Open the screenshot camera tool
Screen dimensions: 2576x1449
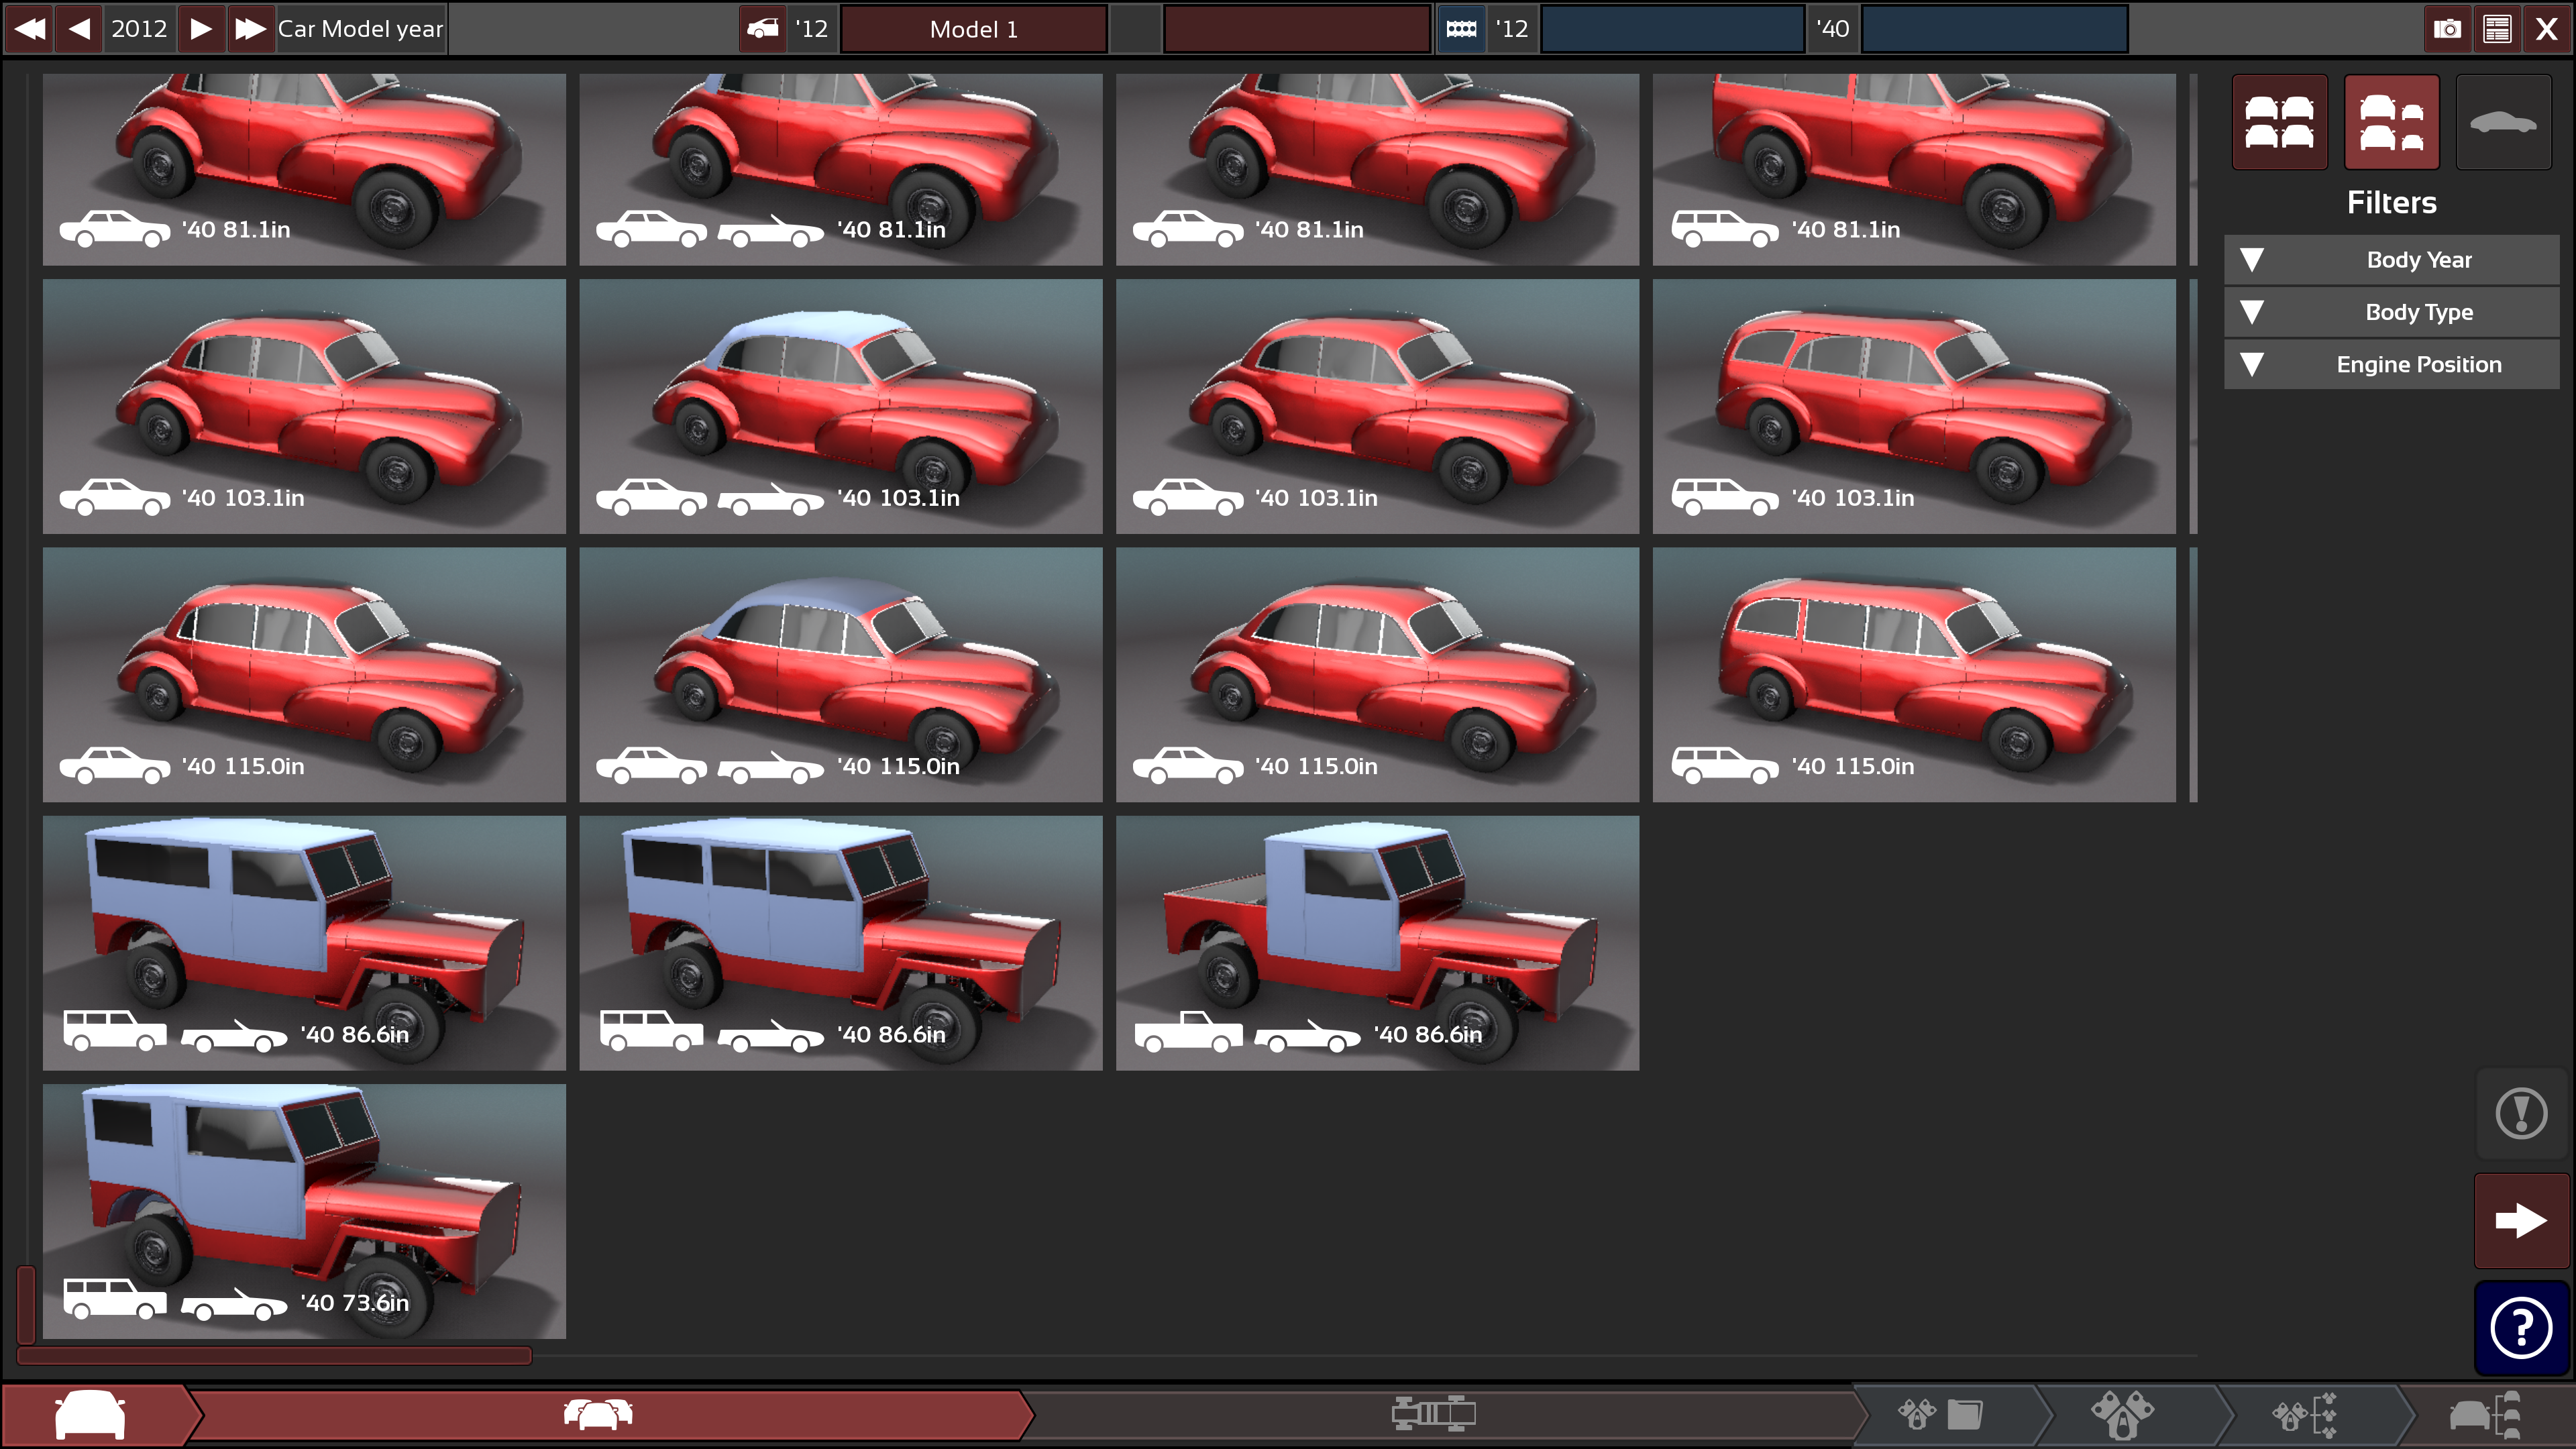[x=2447, y=28]
